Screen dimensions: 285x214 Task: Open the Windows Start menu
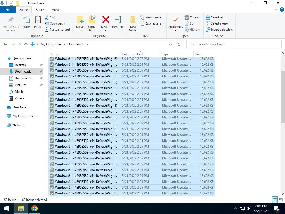(x=7, y=208)
